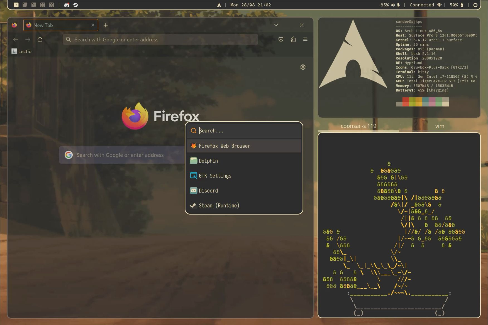Click the power icon in the top bar

475,5
